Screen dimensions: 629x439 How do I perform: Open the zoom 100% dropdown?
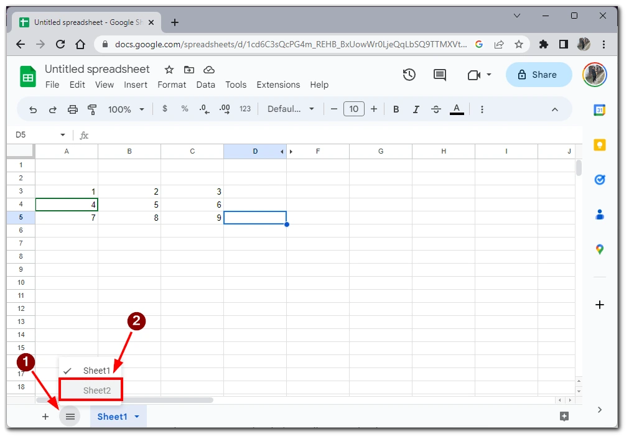[126, 109]
